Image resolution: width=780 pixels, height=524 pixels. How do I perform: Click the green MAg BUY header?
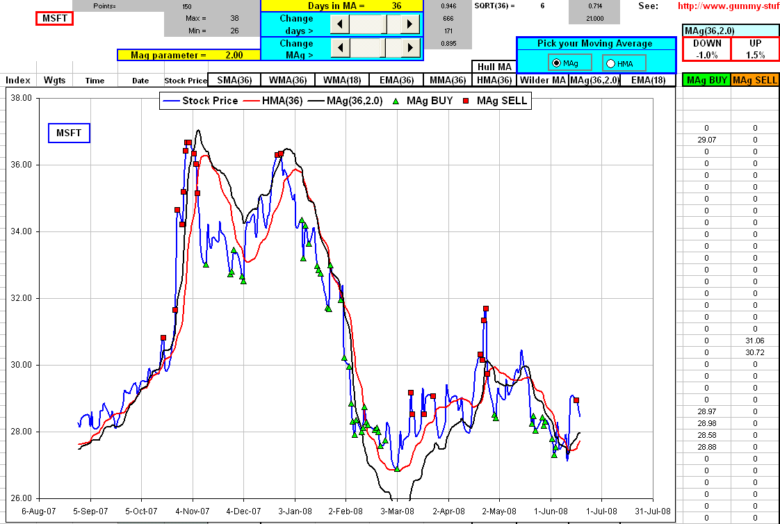point(707,80)
